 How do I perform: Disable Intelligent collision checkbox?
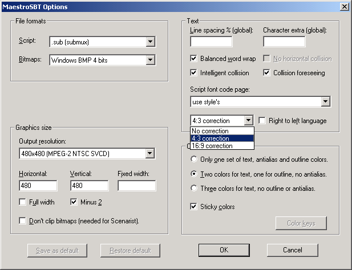(194, 73)
